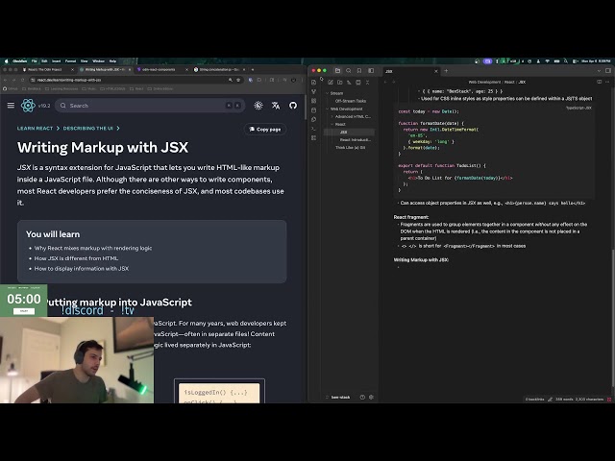Viewport: 615px width, 461px height.
Task: Select the JSX note in file tree
Action: (x=349, y=133)
